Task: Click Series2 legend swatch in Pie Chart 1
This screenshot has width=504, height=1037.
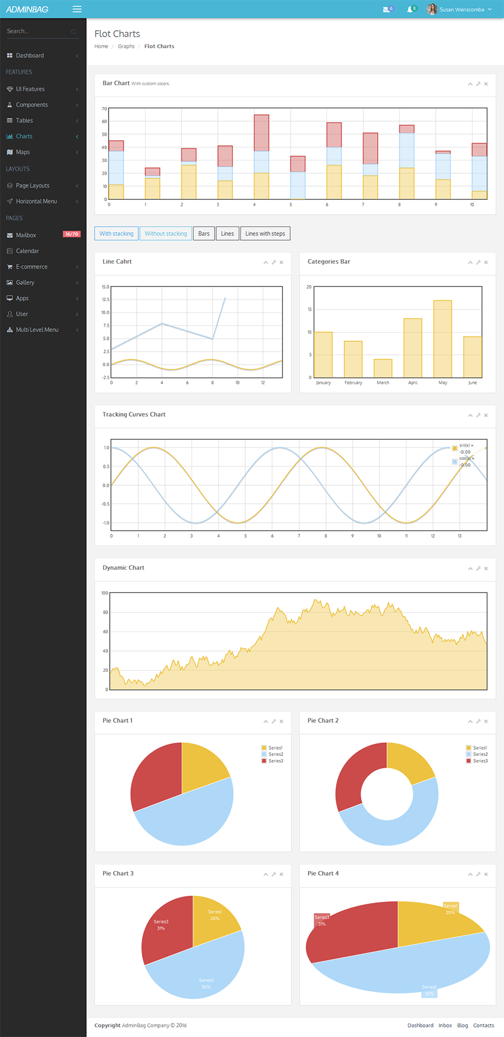Action: point(264,754)
